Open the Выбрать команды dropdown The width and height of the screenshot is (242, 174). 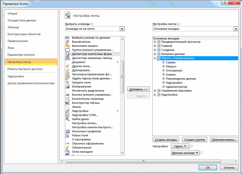point(122,29)
